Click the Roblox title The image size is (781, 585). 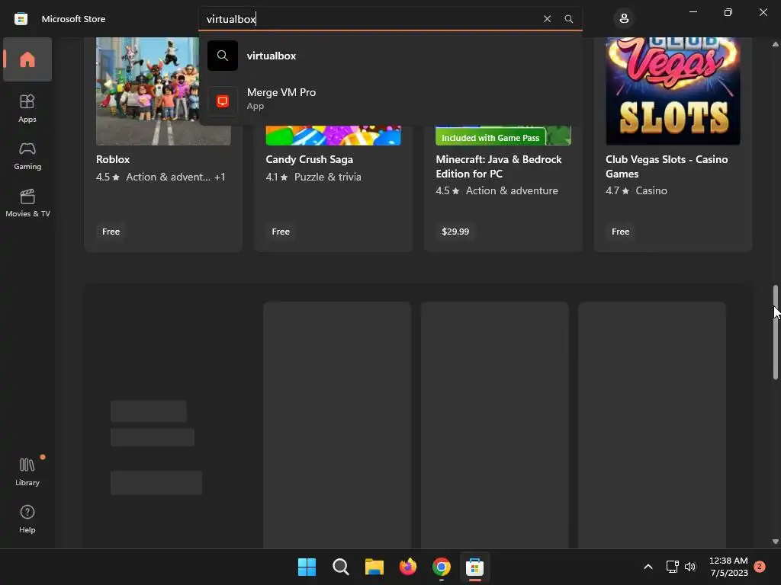(x=113, y=159)
